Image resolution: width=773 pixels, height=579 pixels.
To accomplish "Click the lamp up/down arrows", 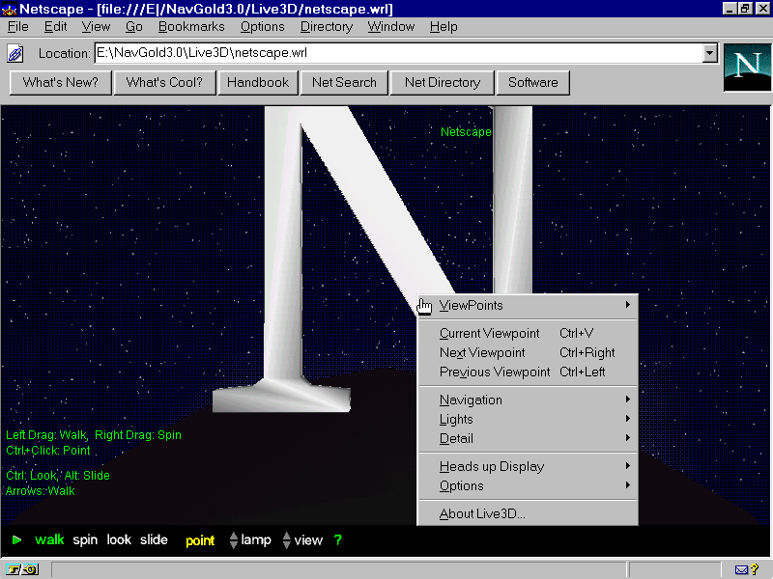I will [x=234, y=540].
